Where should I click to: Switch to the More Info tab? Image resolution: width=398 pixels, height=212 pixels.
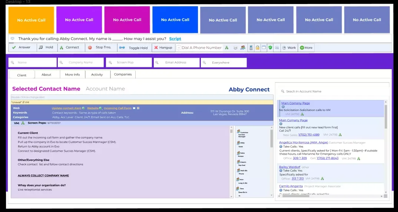[x=72, y=74]
